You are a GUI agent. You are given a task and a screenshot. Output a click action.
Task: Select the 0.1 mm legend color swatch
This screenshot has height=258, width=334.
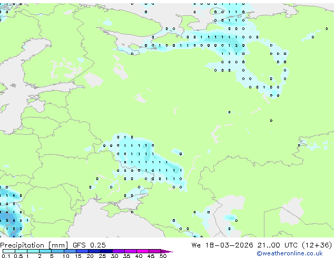coord(9,251)
